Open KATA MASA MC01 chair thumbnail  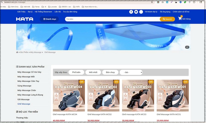(x=173, y=96)
